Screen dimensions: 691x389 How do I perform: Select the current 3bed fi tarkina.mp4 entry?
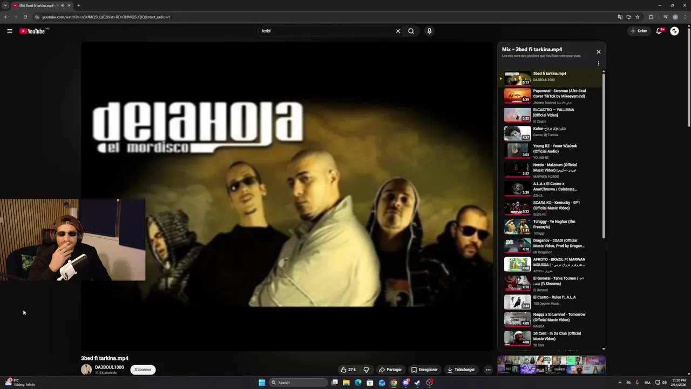tap(551, 78)
